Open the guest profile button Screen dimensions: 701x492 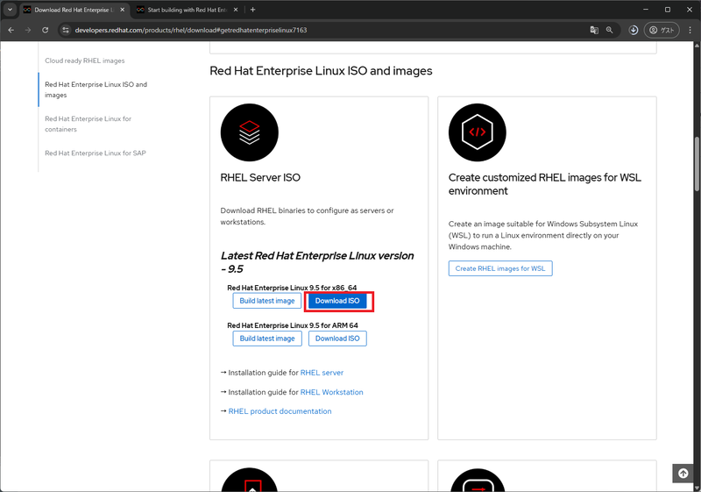662,30
